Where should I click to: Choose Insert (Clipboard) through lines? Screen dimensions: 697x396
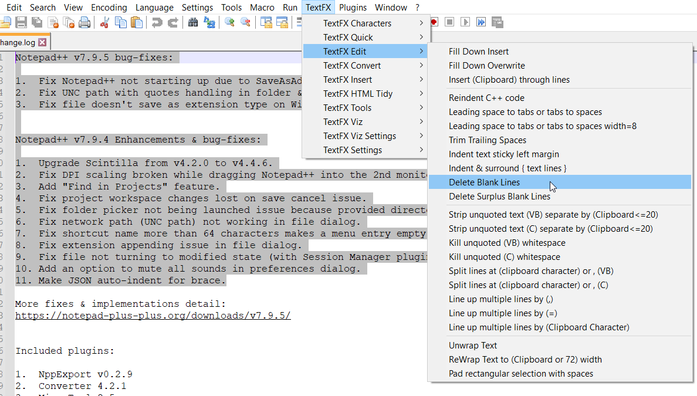tap(560, 80)
